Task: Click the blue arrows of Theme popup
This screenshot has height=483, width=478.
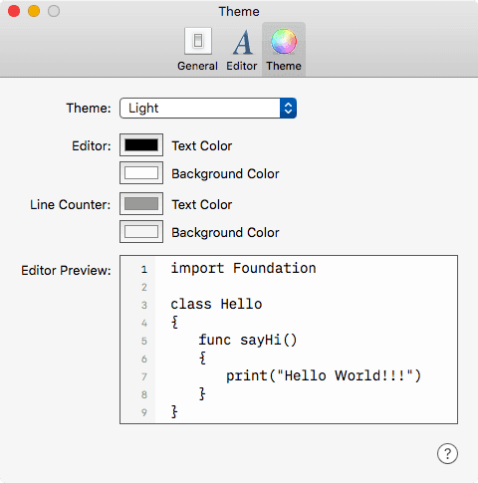Action: 288,108
